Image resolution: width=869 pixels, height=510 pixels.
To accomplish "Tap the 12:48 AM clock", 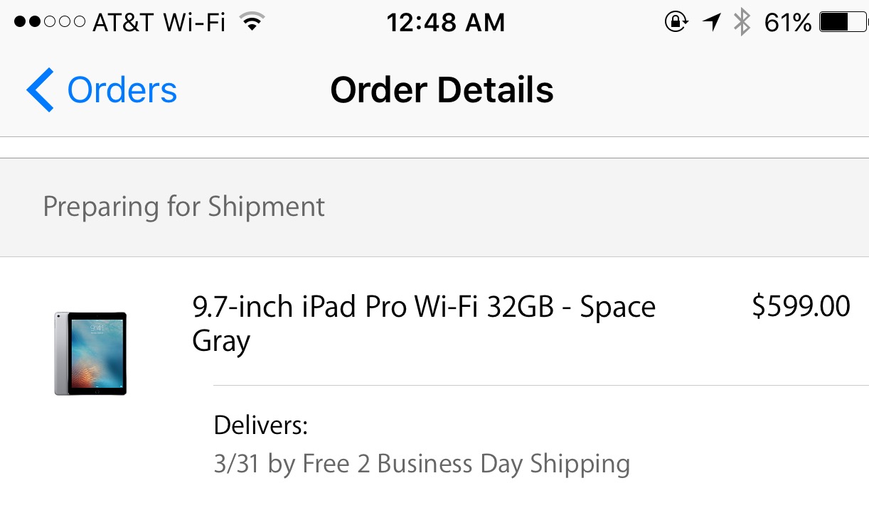I will 446,23.
